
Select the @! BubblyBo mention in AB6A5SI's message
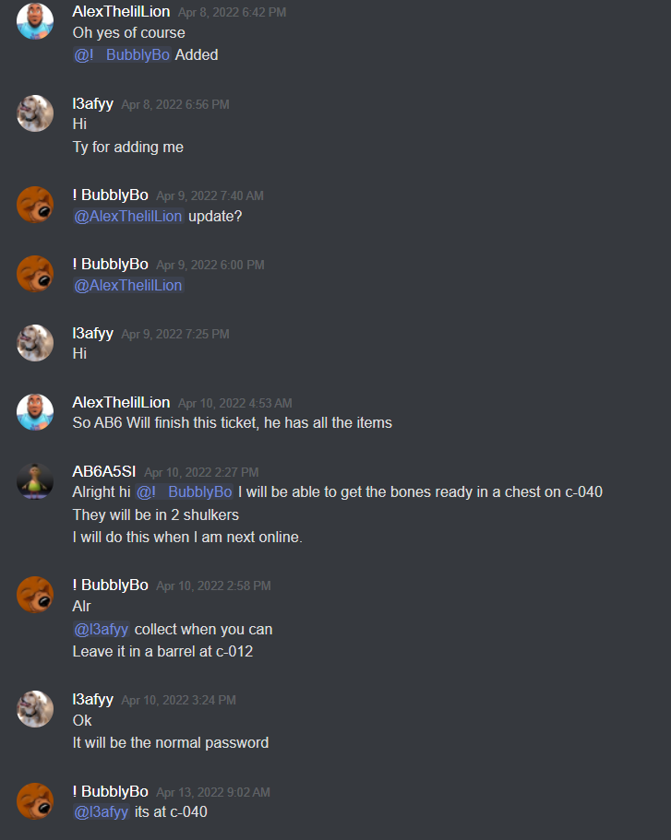click(x=184, y=491)
